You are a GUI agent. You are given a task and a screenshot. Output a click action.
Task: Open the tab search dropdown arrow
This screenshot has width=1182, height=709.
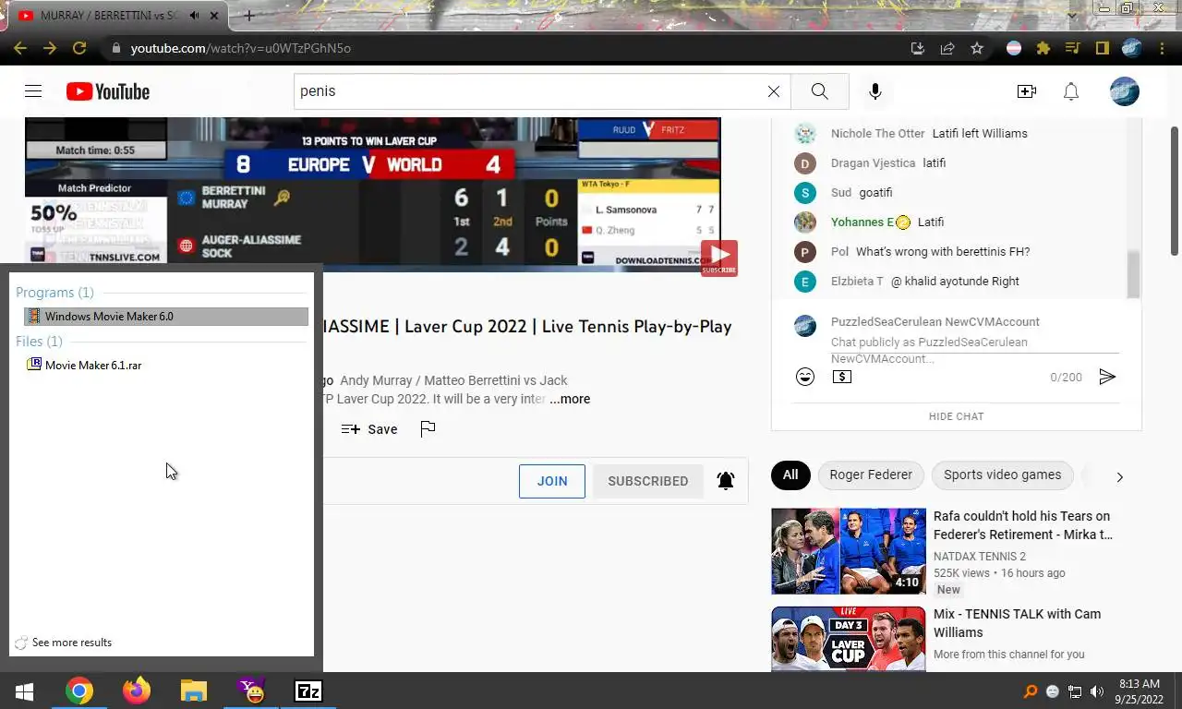[1071, 16]
